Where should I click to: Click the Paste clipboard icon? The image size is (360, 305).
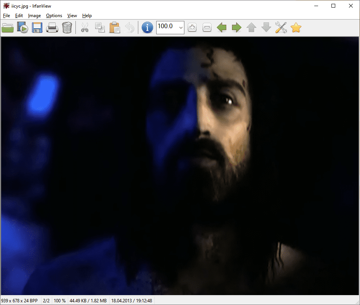(115, 28)
